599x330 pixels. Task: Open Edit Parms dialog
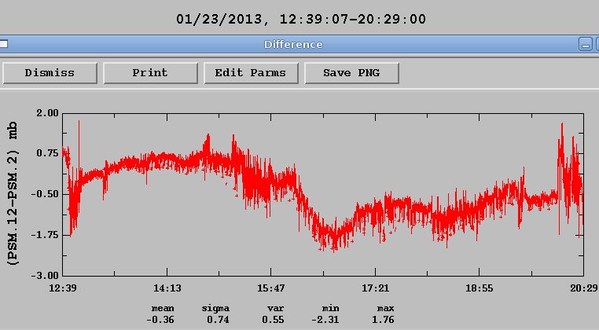pos(251,73)
